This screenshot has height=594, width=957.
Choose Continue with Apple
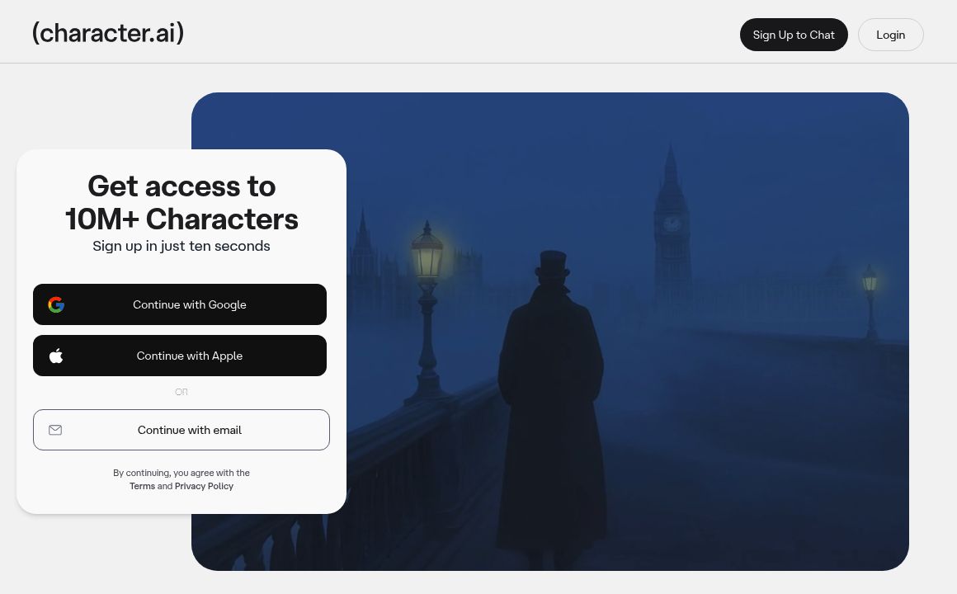pos(180,356)
